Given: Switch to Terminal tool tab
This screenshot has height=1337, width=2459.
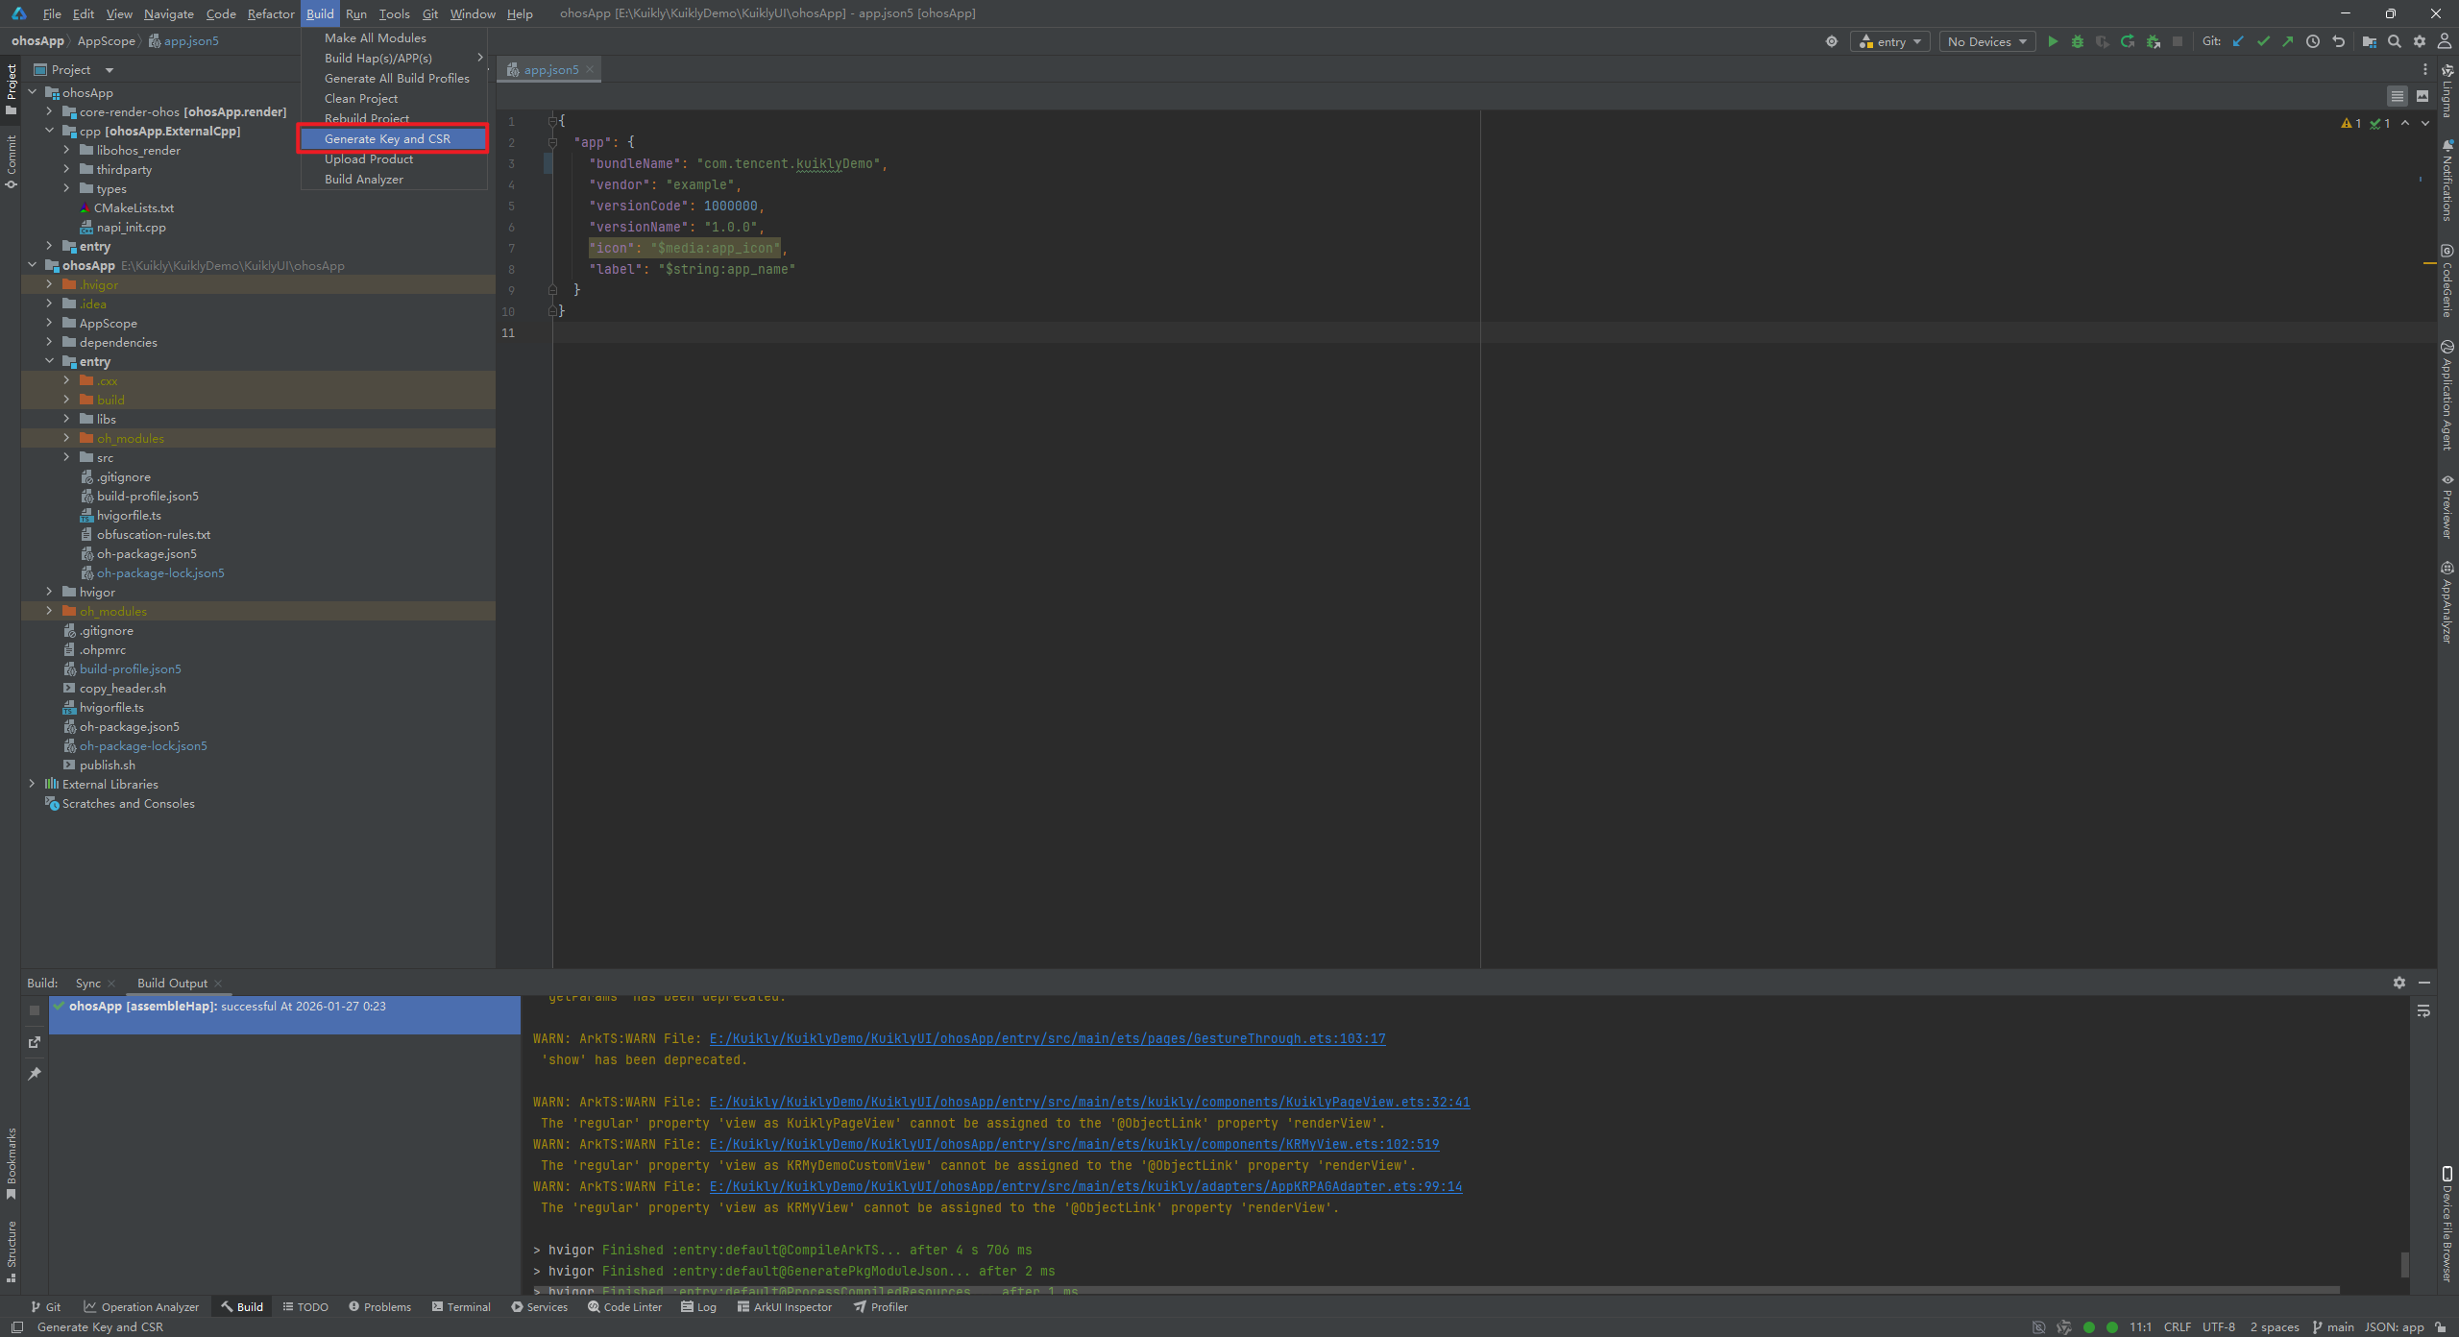Looking at the screenshot, I should pos(461,1306).
